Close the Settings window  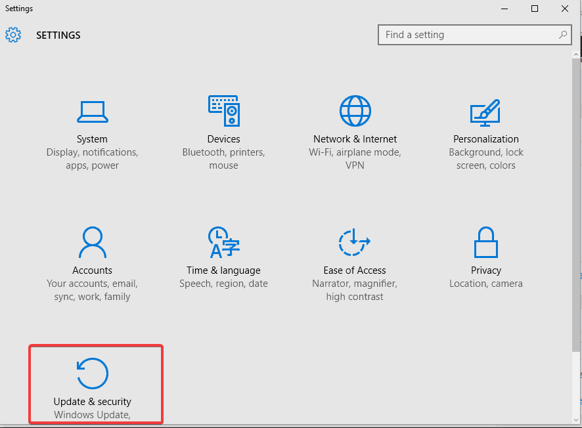[x=565, y=9]
